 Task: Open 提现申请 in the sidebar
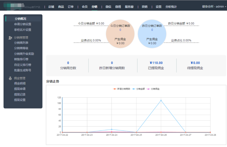click(20, 89)
